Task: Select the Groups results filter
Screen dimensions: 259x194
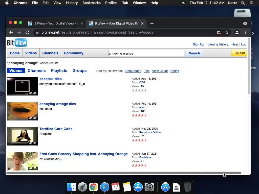Action: pos(79,71)
